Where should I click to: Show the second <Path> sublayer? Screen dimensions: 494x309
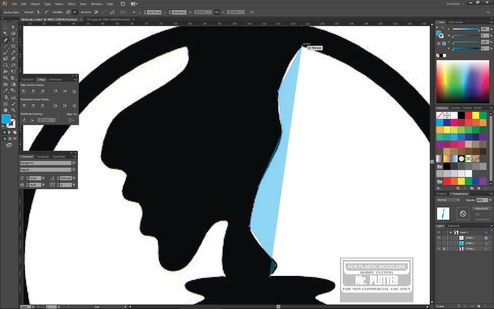(x=438, y=243)
